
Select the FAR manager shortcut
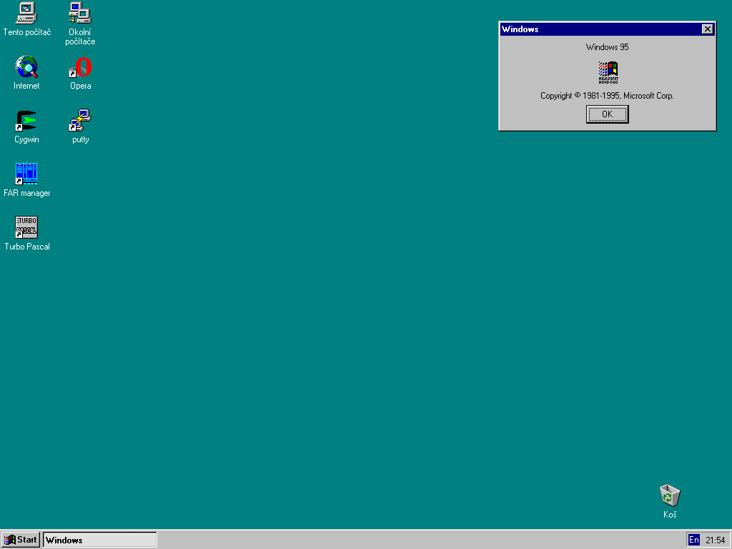coord(26,174)
